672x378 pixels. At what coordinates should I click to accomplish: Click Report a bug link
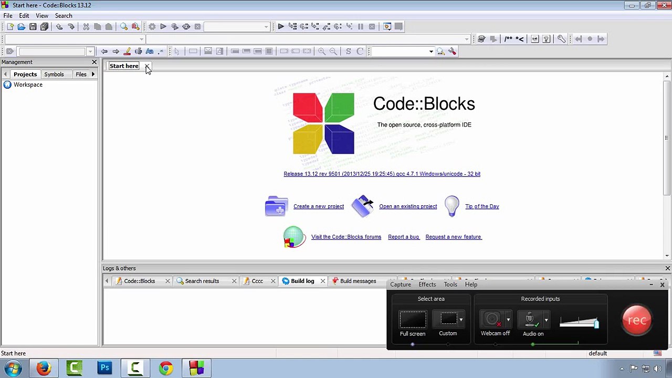[404, 237]
